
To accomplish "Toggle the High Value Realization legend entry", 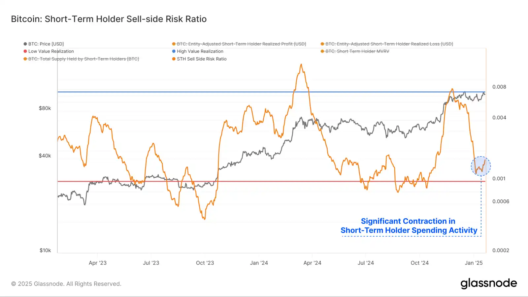I will 198,51.
